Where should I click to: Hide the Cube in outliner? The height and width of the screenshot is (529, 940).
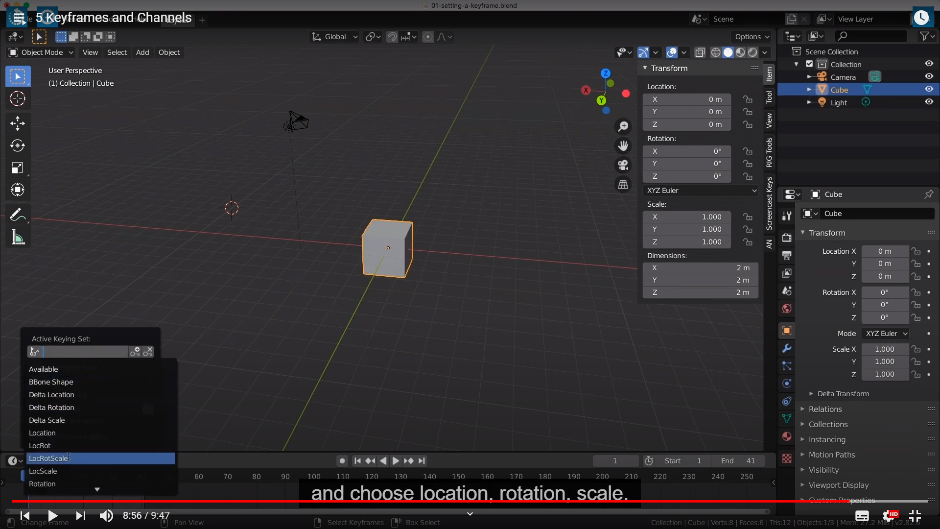(x=929, y=89)
